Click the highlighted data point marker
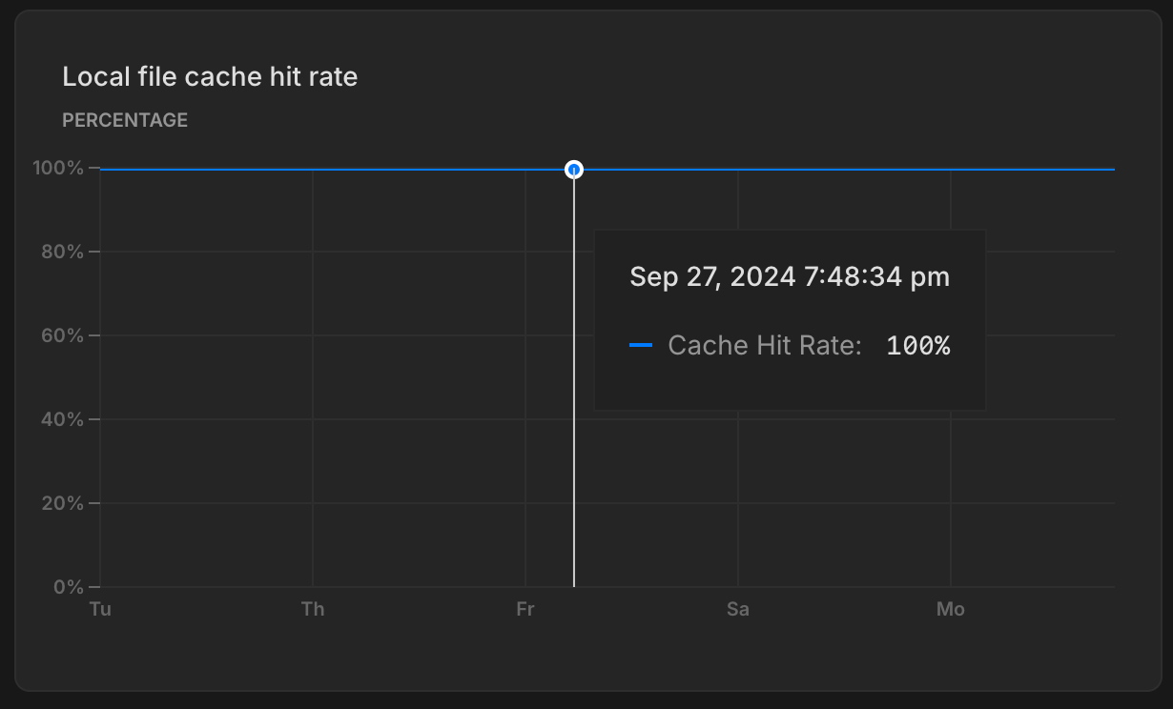This screenshot has width=1173, height=709. pyautogui.click(x=574, y=170)
